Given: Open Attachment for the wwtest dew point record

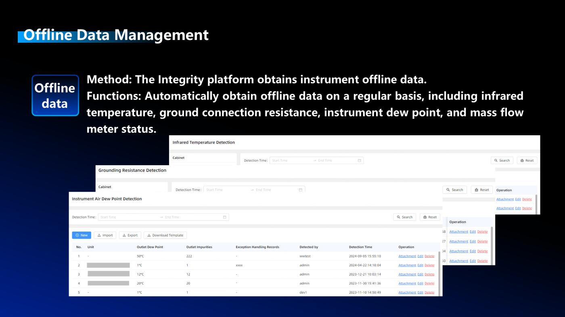Looking at the screenshot, I should [x=407, y=256].
